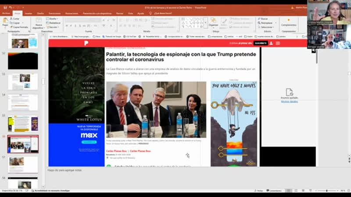Click the blue button in the Max advertisement

[89, 142]
